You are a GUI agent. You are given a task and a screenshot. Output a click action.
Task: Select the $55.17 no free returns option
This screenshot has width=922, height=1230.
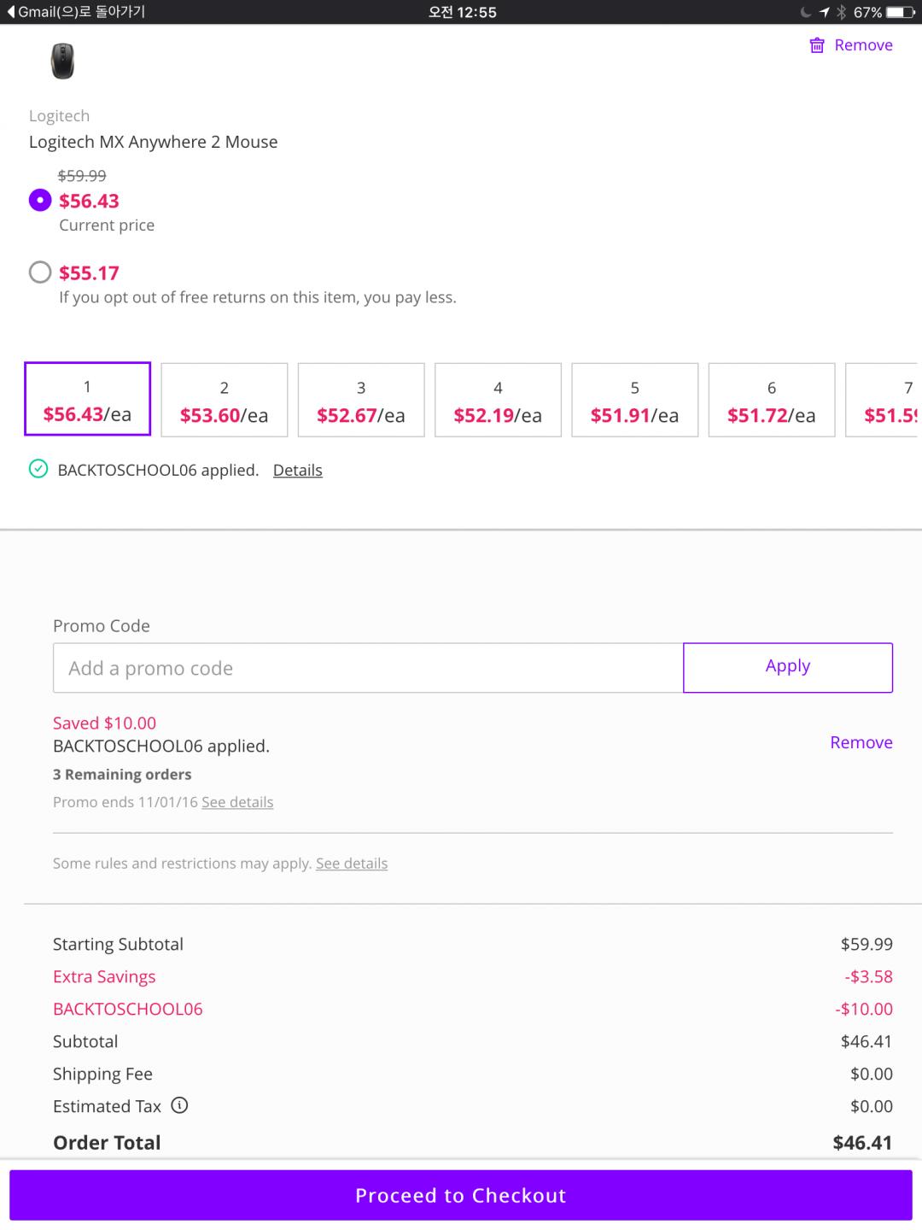coord(40,272)
